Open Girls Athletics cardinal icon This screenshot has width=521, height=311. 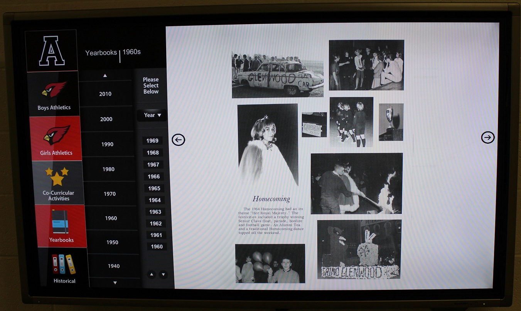click(56, 135)
